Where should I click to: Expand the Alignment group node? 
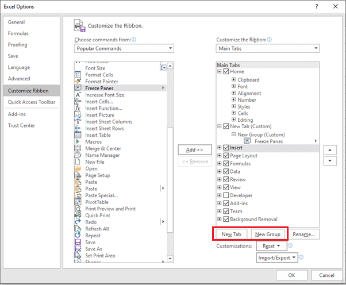(233, 93)
